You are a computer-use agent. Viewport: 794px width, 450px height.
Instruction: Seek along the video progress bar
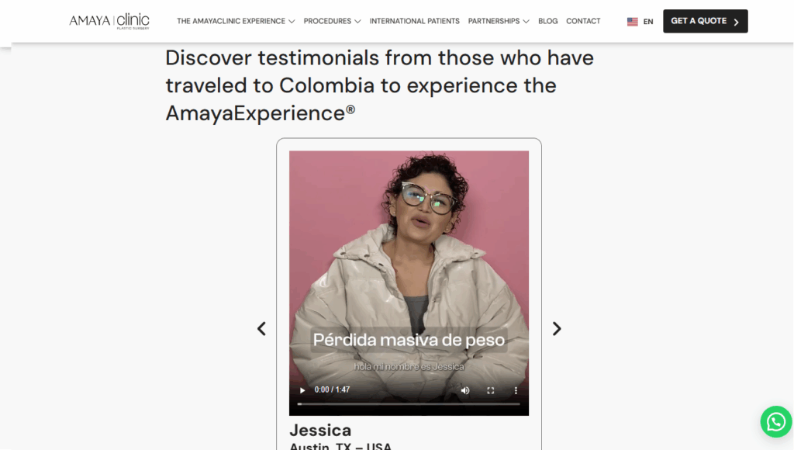(x=409, y=404)
